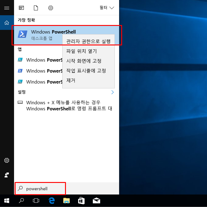Click the magnifier icon in search box
The image size is (207, 207).
pyautogui.click(x=20, y=188)
